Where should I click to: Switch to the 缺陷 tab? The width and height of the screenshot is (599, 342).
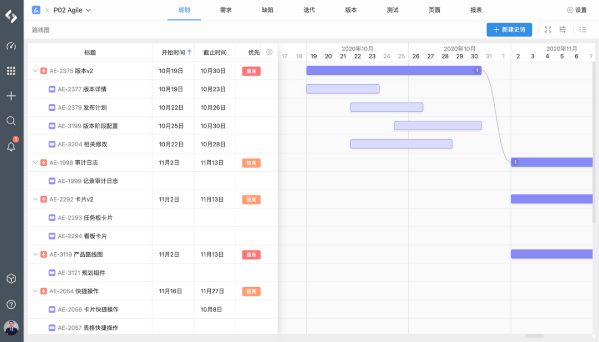pos(267,9)
